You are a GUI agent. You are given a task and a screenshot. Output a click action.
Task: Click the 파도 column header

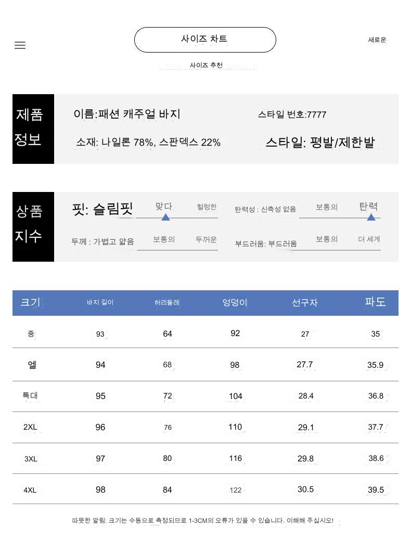click(375, 302)
